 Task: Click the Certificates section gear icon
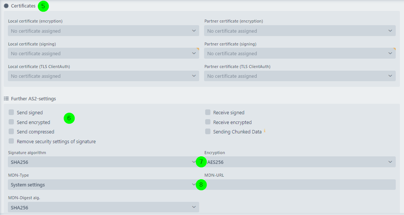(x=6, y=6)
